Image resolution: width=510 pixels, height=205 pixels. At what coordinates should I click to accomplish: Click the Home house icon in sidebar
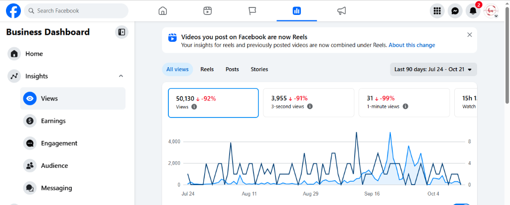[14, 54]
